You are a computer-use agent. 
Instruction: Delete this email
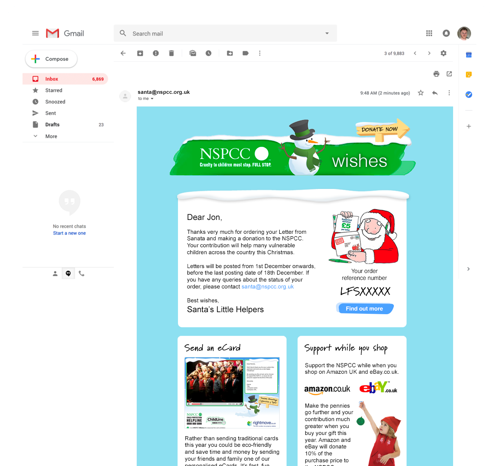click(171, 53)
